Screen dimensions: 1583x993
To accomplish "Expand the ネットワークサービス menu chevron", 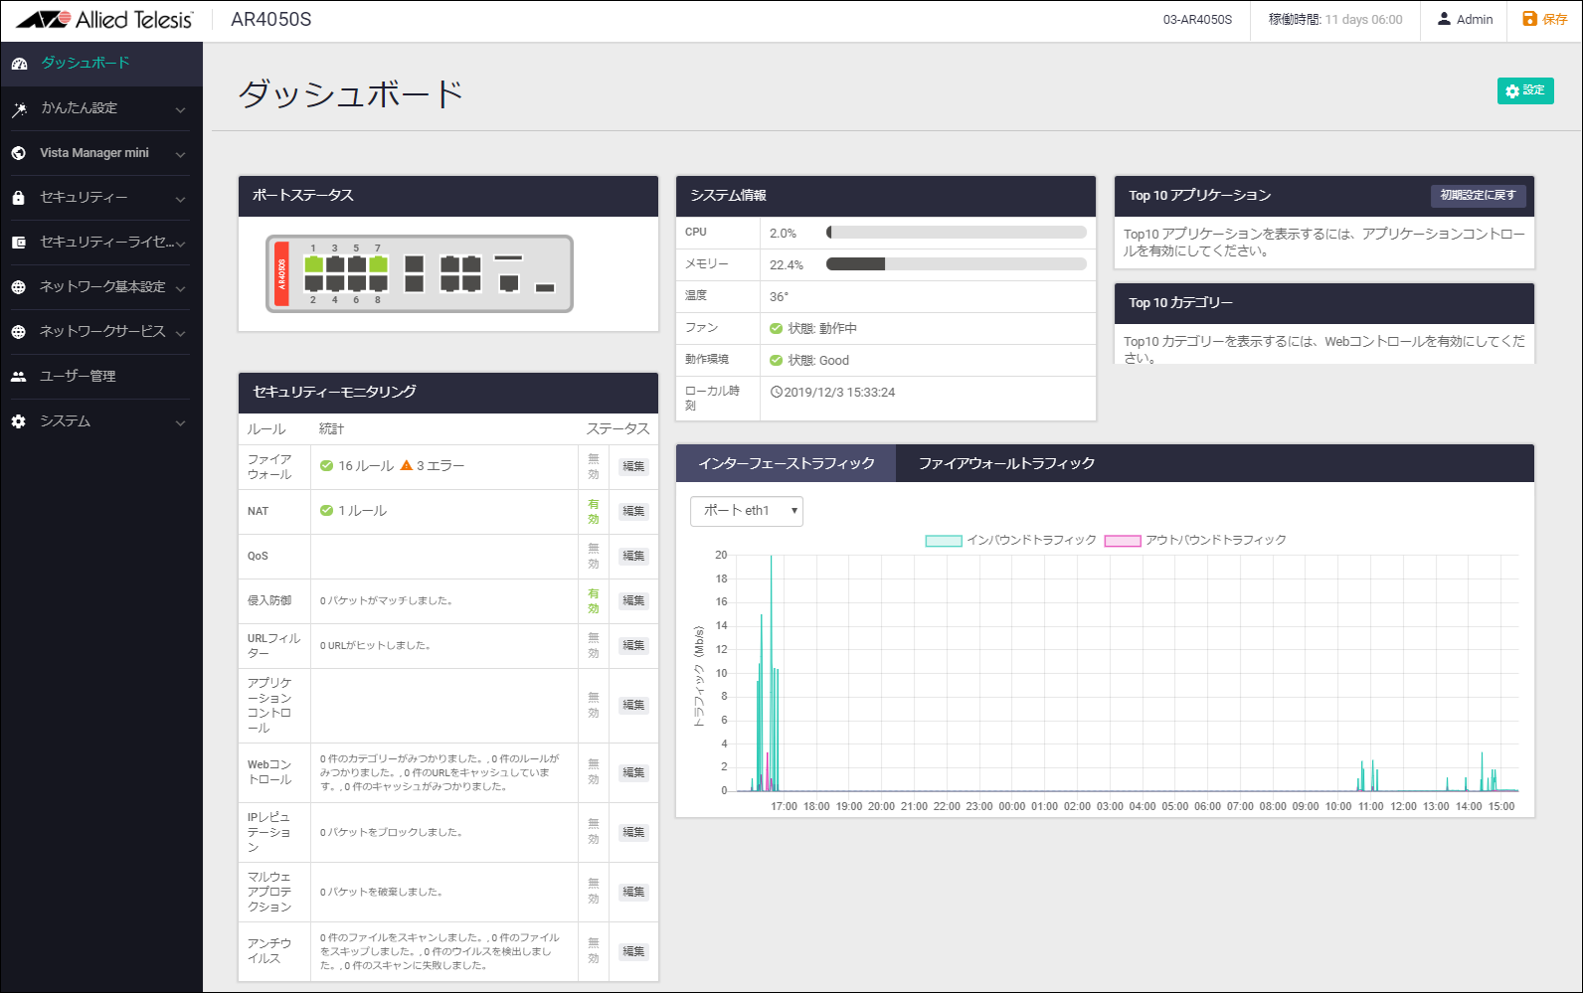I will 180,333.
